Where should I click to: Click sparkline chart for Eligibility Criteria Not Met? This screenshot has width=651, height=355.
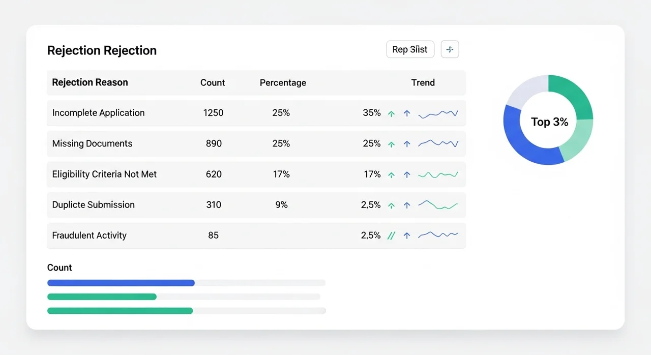438,174
